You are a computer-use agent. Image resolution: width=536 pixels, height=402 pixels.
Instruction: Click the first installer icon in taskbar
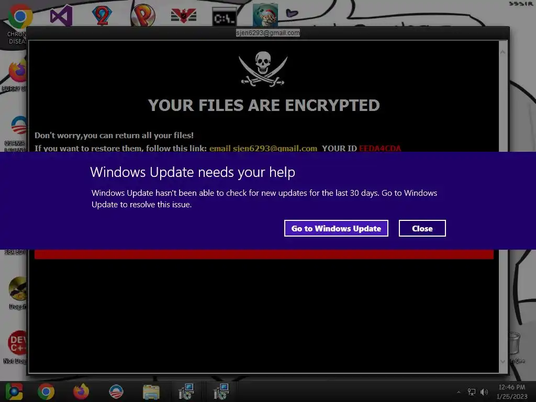click(x=186, y=392)
